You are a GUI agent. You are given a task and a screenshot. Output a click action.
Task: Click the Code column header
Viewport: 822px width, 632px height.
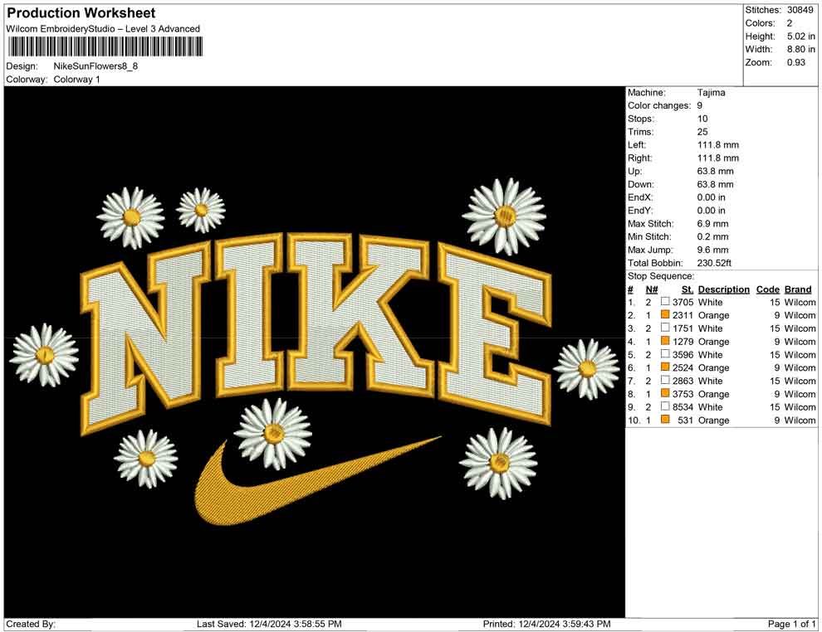click(x=768, y=289)
